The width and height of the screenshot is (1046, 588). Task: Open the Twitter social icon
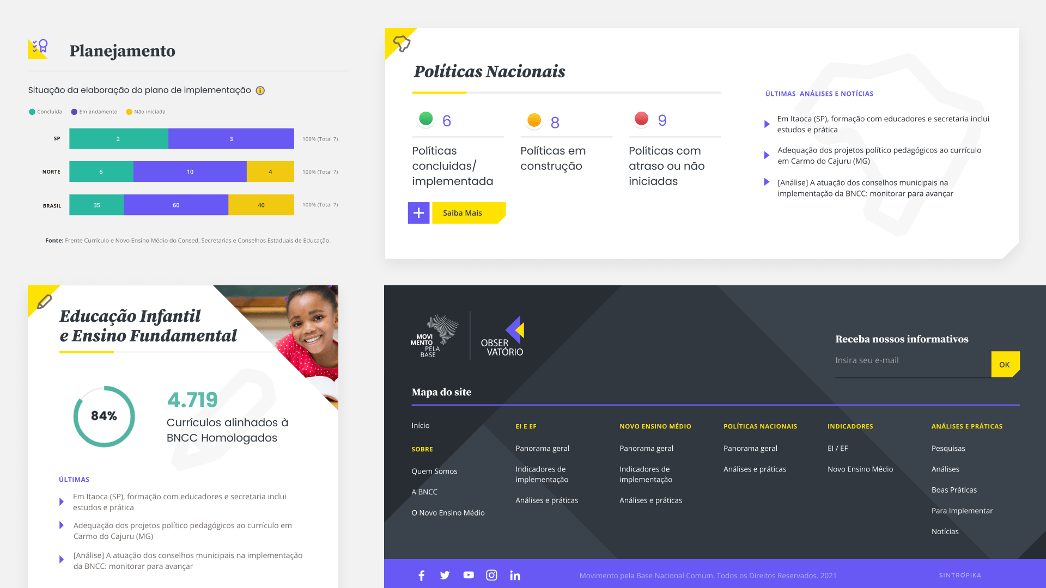[445, 575]
